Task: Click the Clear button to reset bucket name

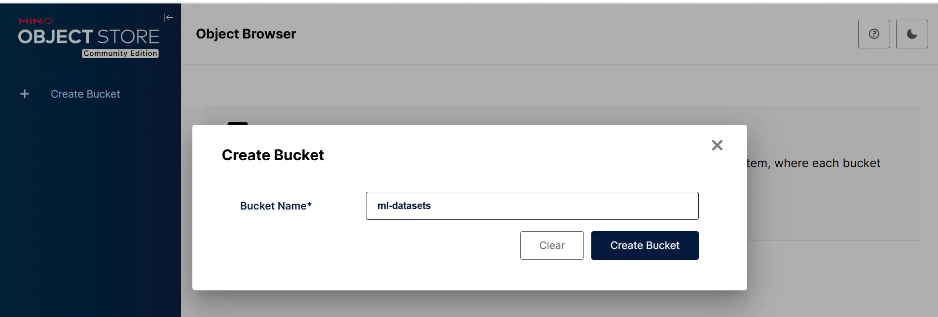Action: pos(551,245)
